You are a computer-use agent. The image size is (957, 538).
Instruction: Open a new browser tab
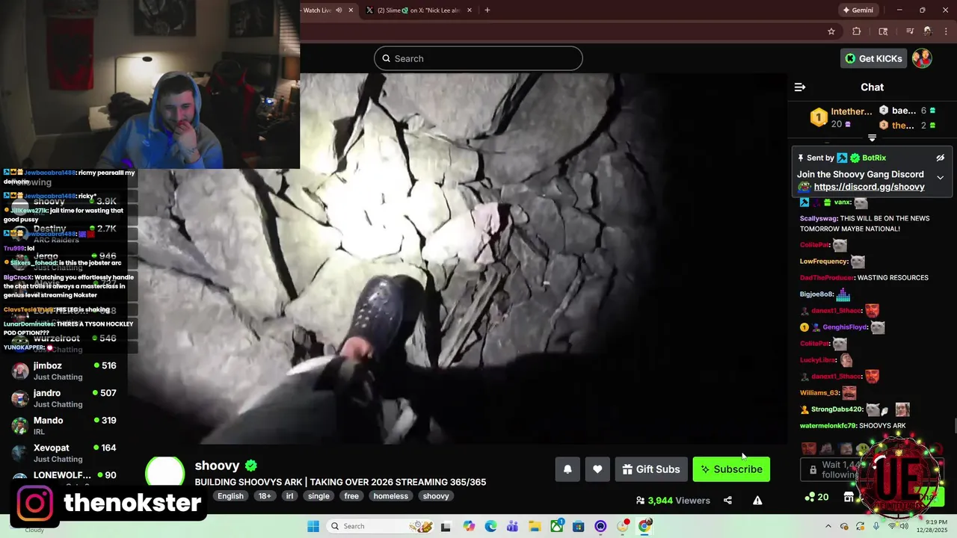(x=487, y=10)
